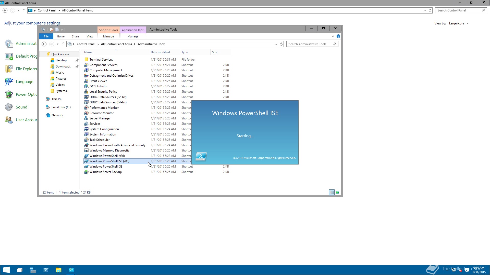490x275 pixels.
Task: Open the View by Large icons dropdown
Action: click(x=459, y=23)
